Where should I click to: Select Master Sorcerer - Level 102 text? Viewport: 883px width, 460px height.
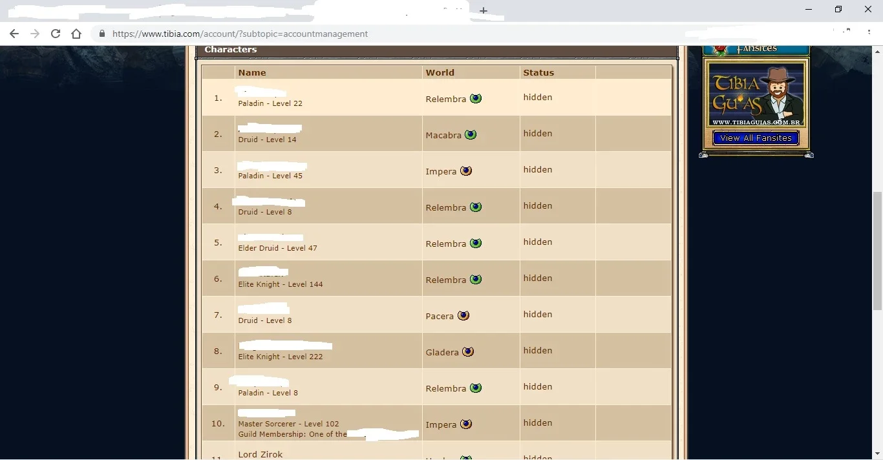pyautogui.click(x=288, y=424)
